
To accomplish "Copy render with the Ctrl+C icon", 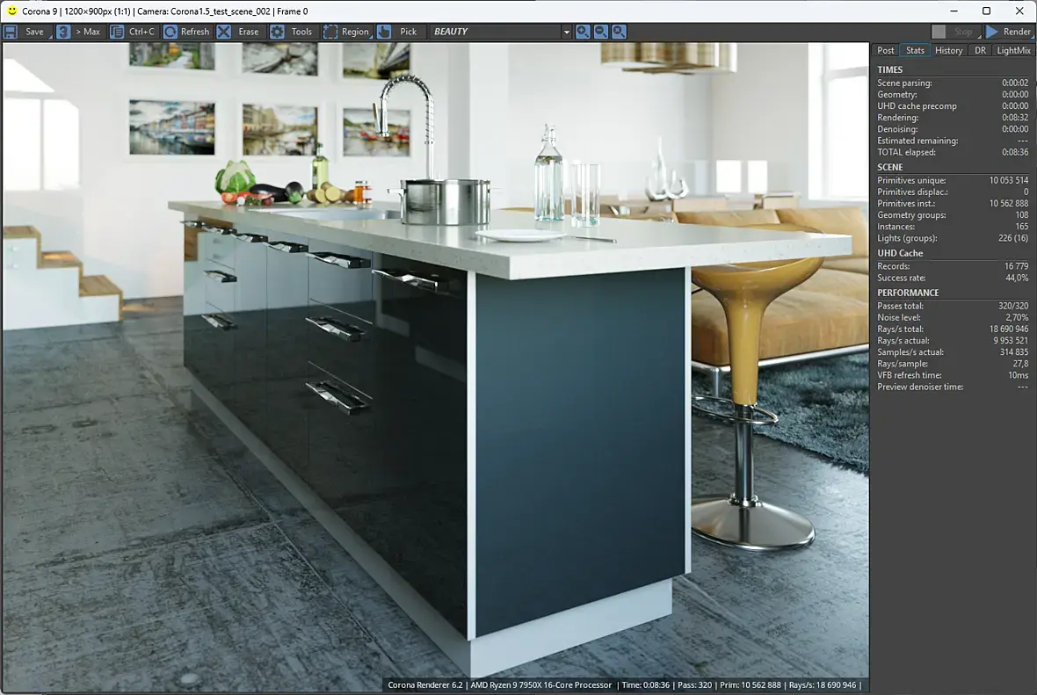I will click(117, 32).
